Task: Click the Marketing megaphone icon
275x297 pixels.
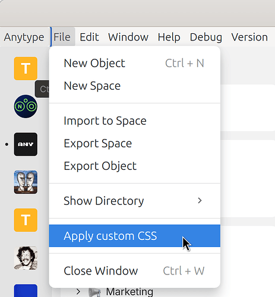Action: tap(94, 292)
